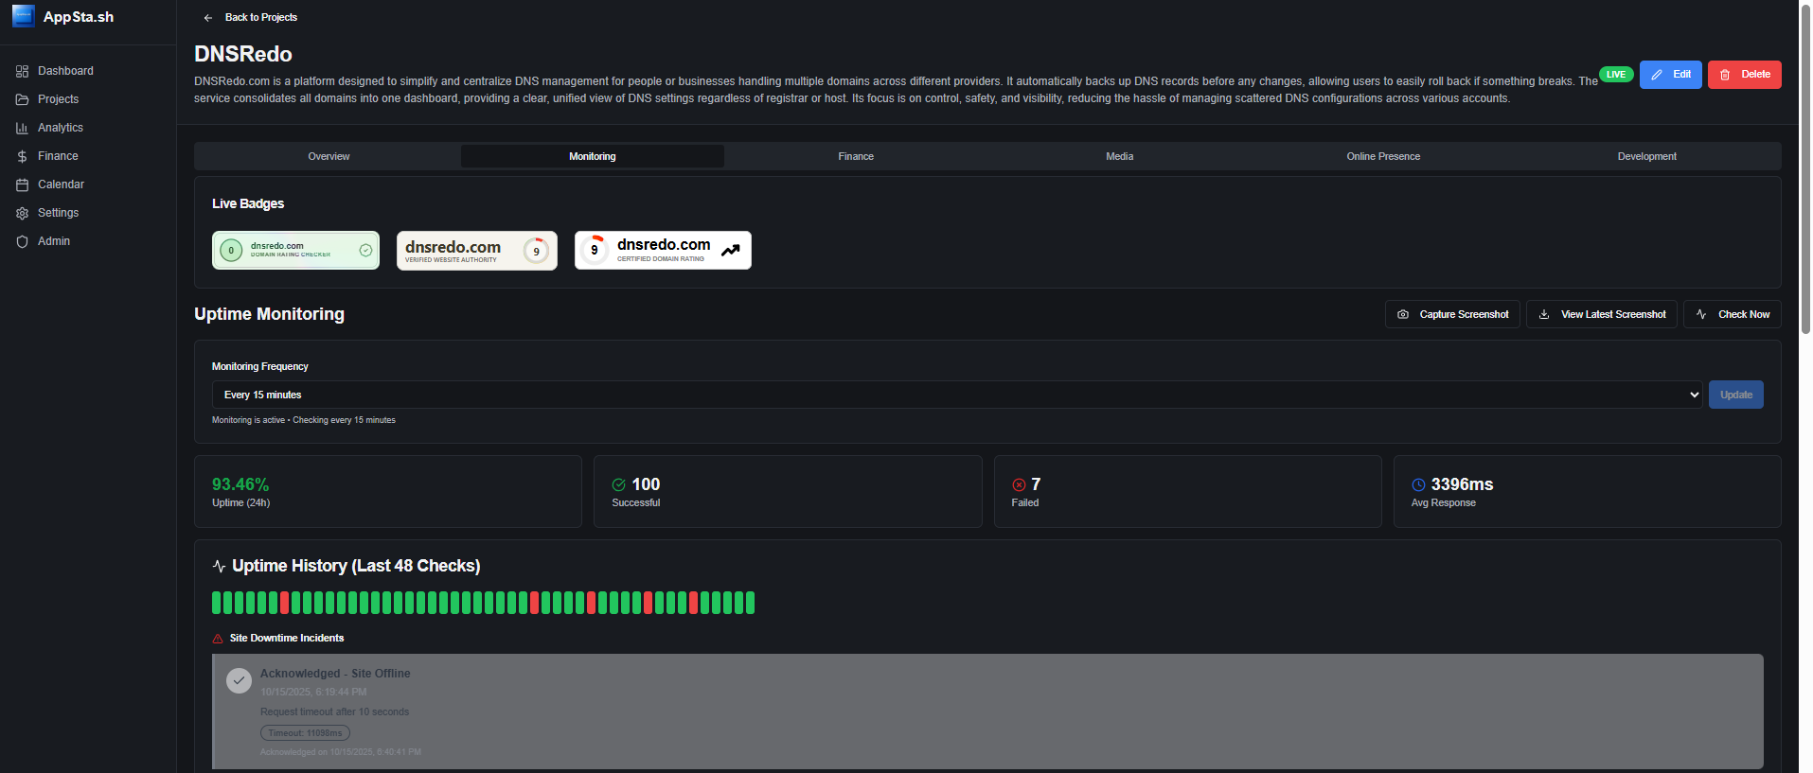This screenshot has width=1813, height=773.
Task: Click the Live Badges heading
Action: [248, 203]
